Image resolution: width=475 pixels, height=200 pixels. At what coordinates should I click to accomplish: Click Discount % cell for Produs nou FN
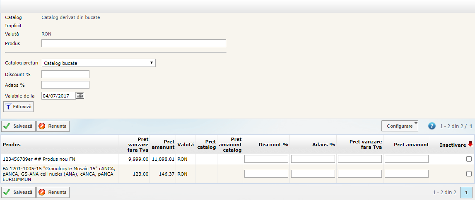[266, 159]
